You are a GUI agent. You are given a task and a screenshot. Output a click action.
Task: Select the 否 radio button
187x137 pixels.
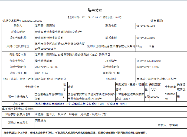(x=150, y=46)
